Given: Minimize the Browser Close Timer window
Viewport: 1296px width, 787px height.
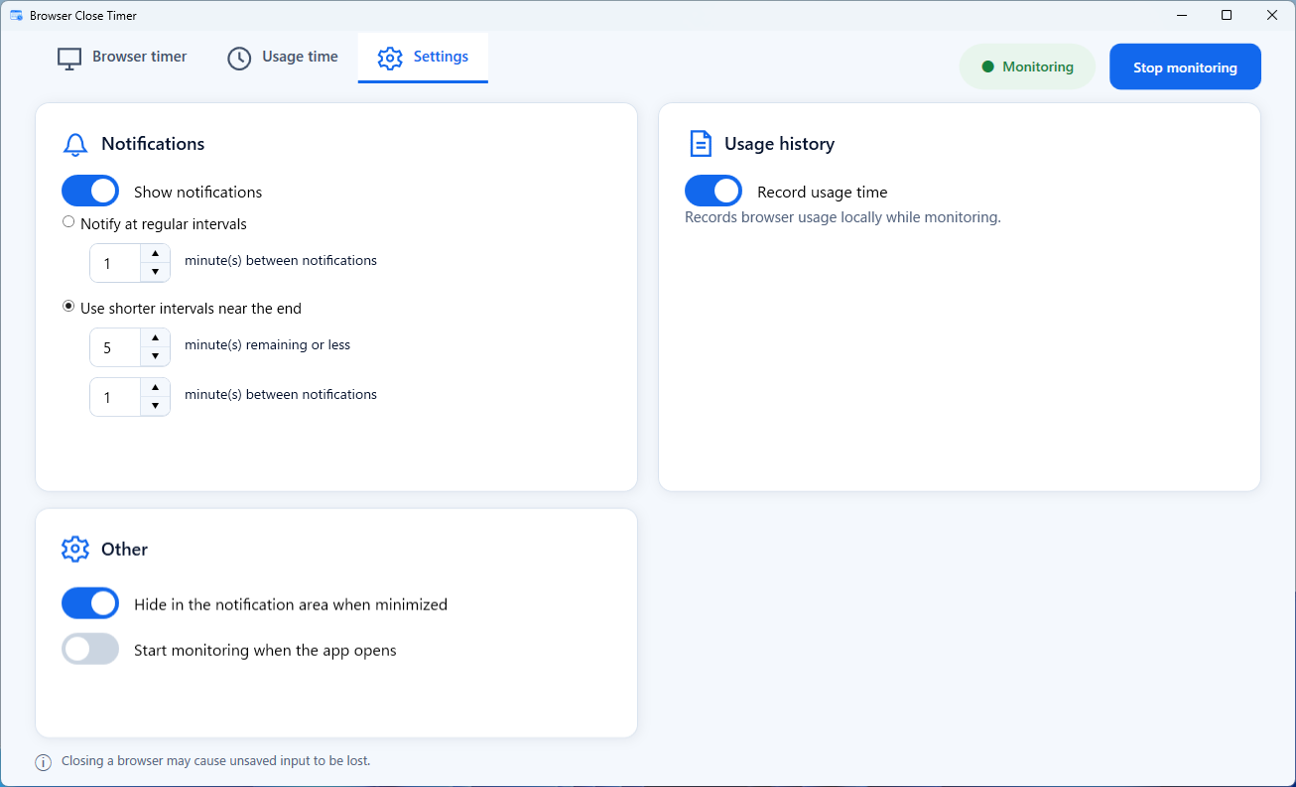Looking at the screenshot, I should point(1182,15).
